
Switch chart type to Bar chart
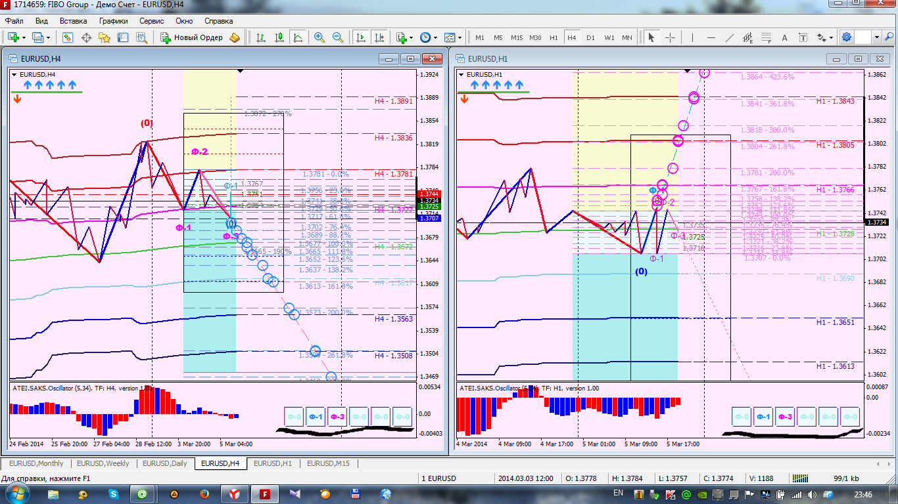click(261, 37)
